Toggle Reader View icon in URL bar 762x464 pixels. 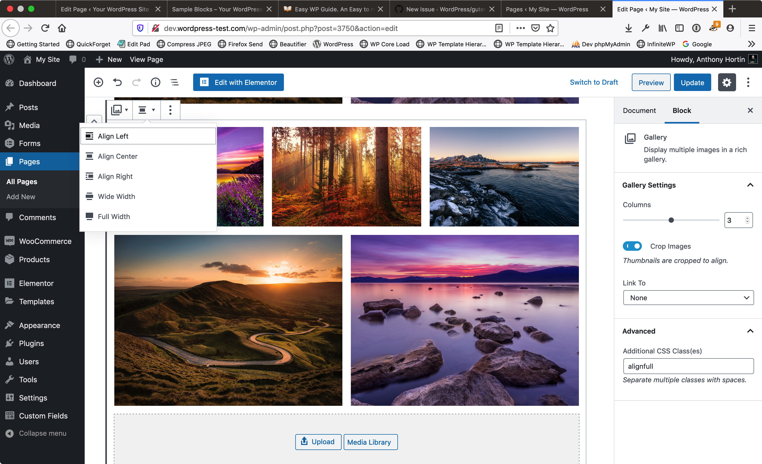point(499,28)
